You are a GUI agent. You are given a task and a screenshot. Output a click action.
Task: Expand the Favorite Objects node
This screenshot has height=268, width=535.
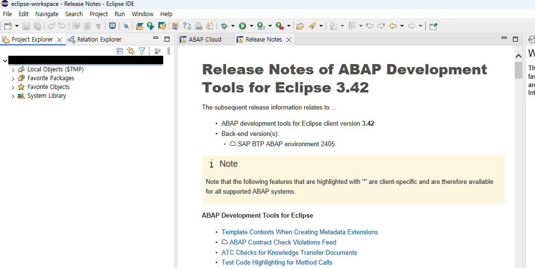point(13,88)
